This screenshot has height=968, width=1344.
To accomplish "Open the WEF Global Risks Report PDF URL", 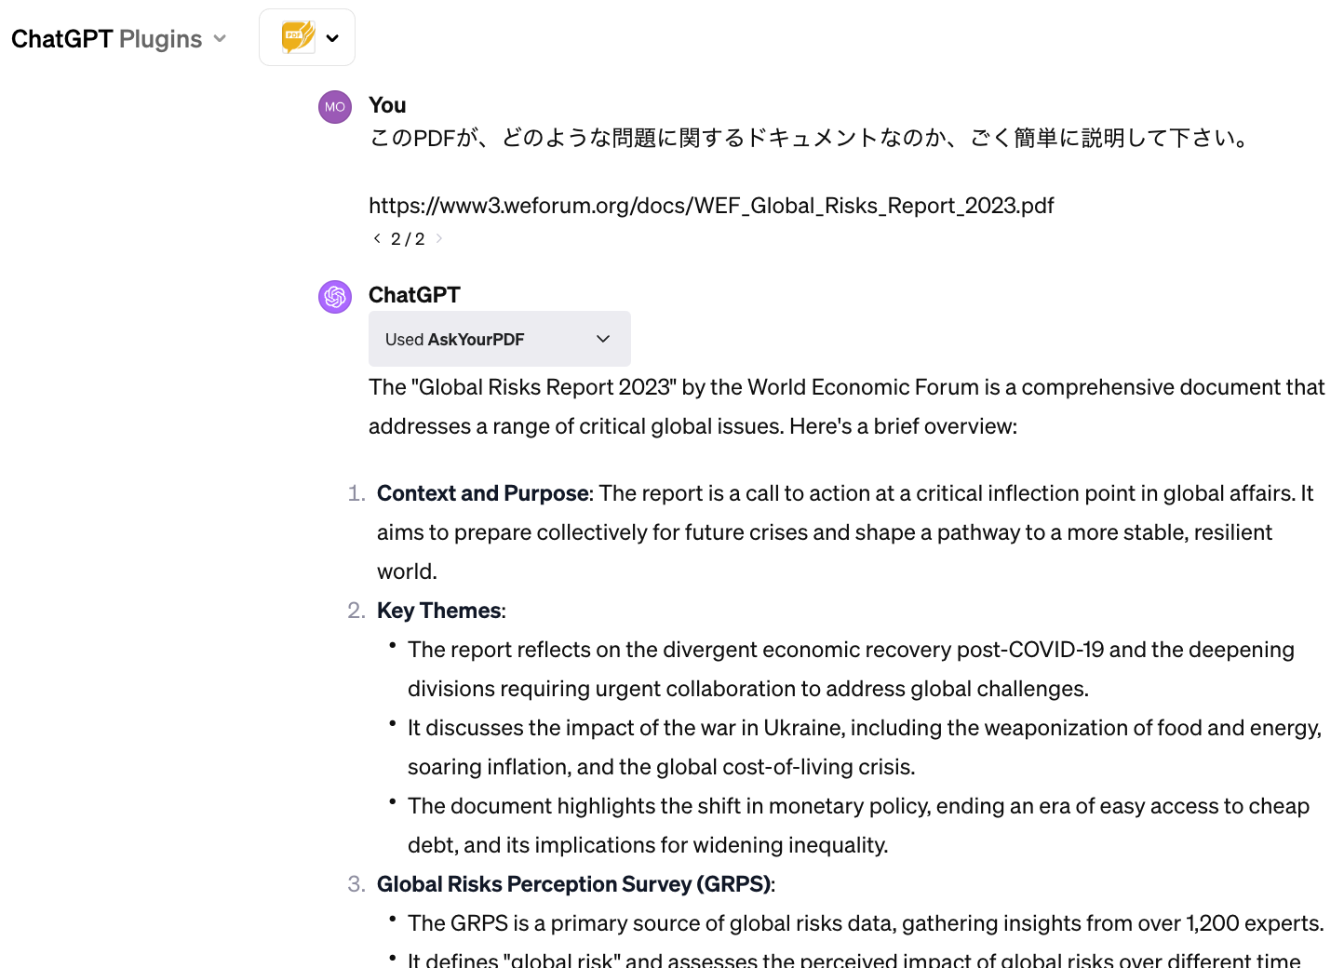I will (x=711, y=206).
